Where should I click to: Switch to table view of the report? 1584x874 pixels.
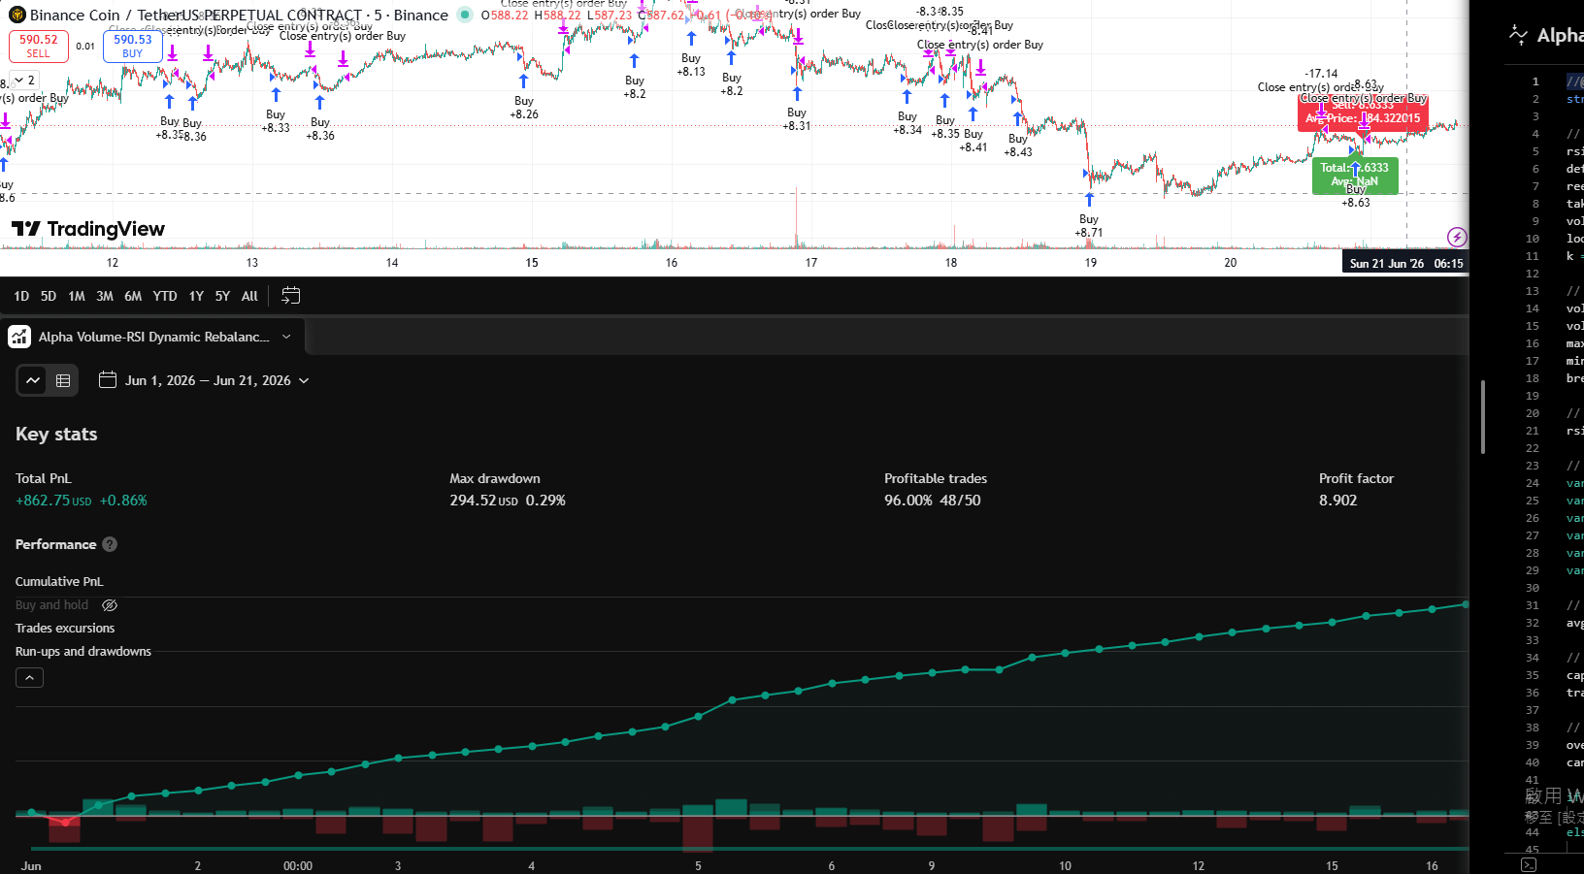[63, 380]
